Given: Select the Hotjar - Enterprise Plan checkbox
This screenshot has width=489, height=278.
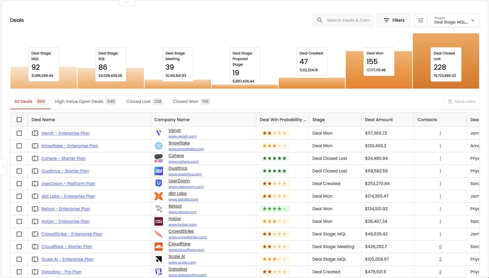Looking at the screenshot, I should click(19, 221).
